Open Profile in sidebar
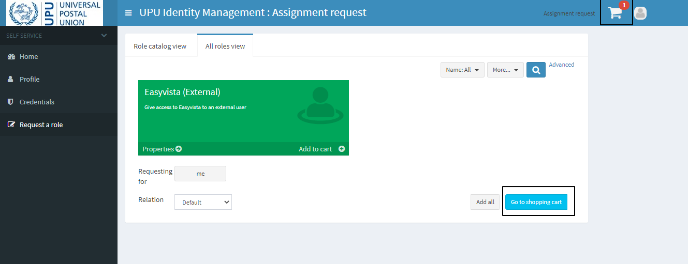 [x=58, y=79]
